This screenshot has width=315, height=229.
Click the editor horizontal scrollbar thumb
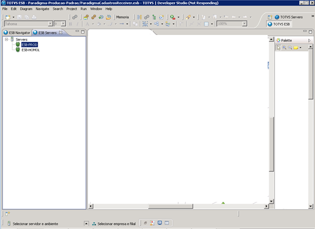(x=171, y=206)
